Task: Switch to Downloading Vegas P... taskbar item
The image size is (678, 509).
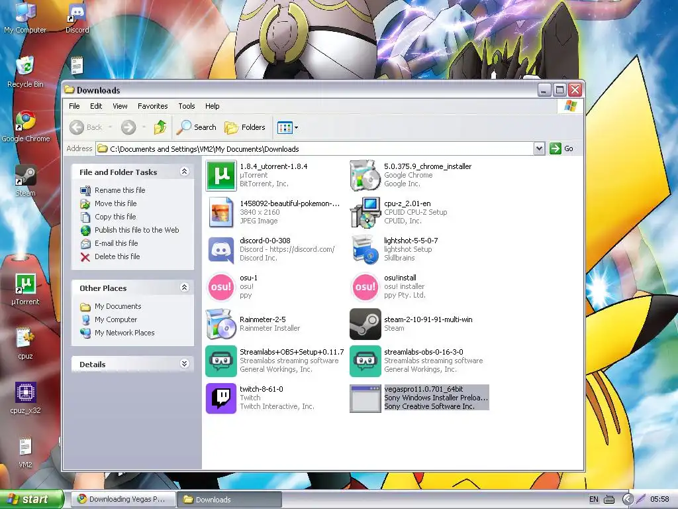Action: click(124, 499)
